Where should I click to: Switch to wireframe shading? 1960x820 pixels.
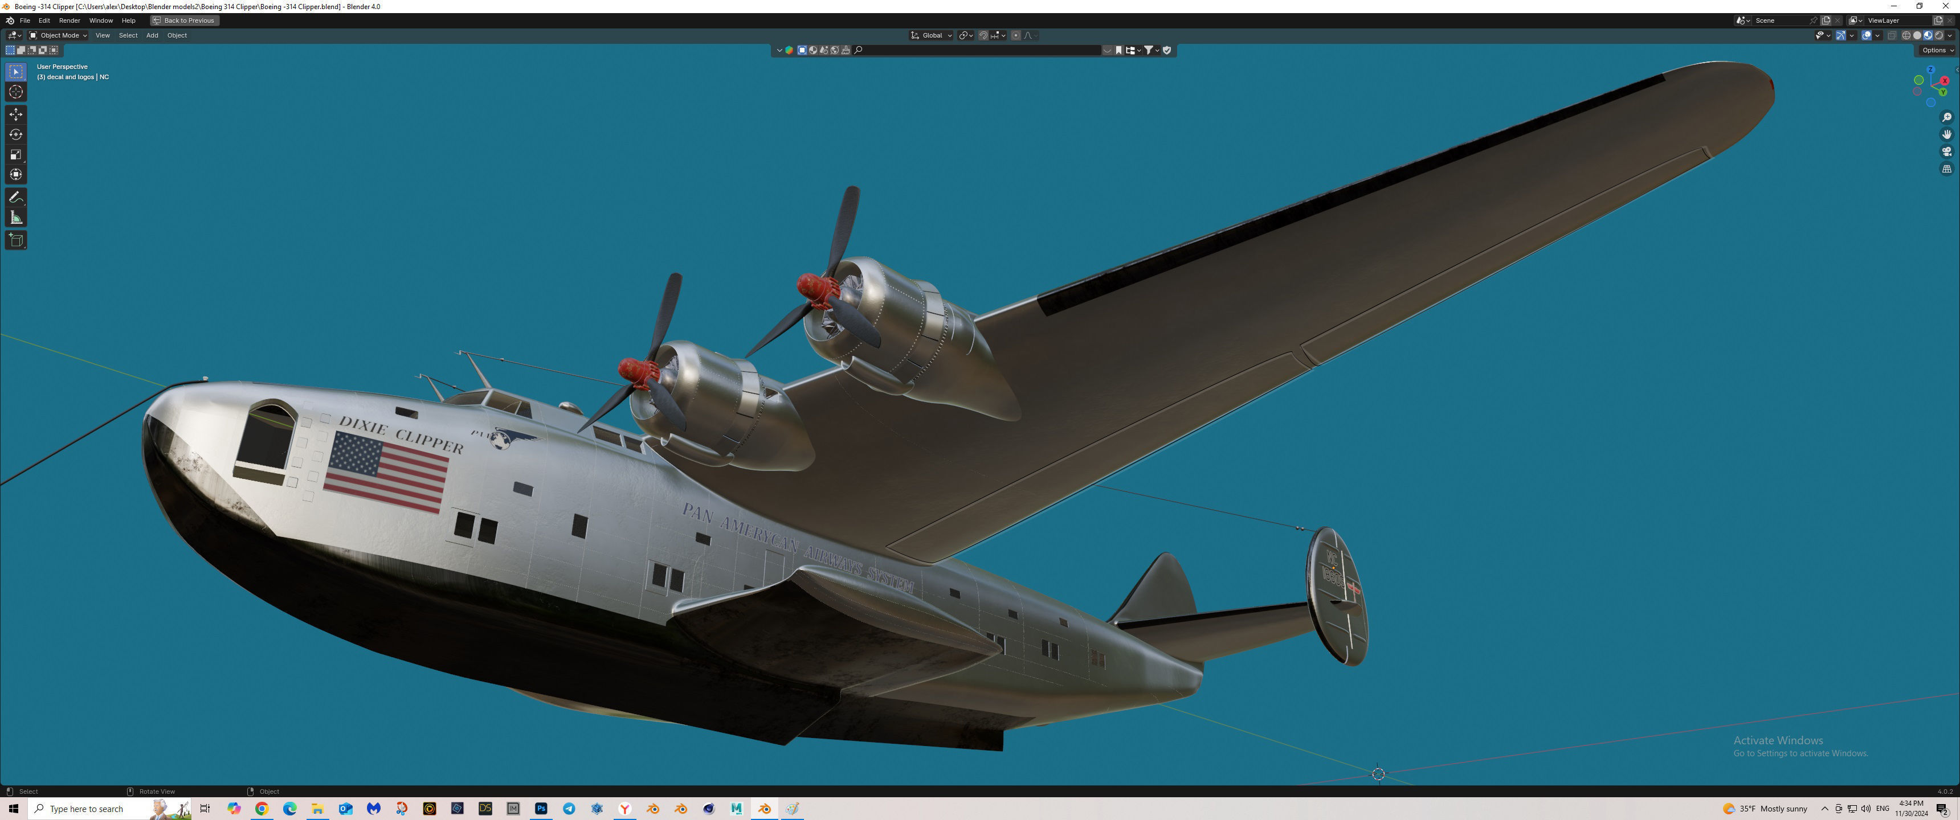pyautogui.click(x=1907, y=35)
